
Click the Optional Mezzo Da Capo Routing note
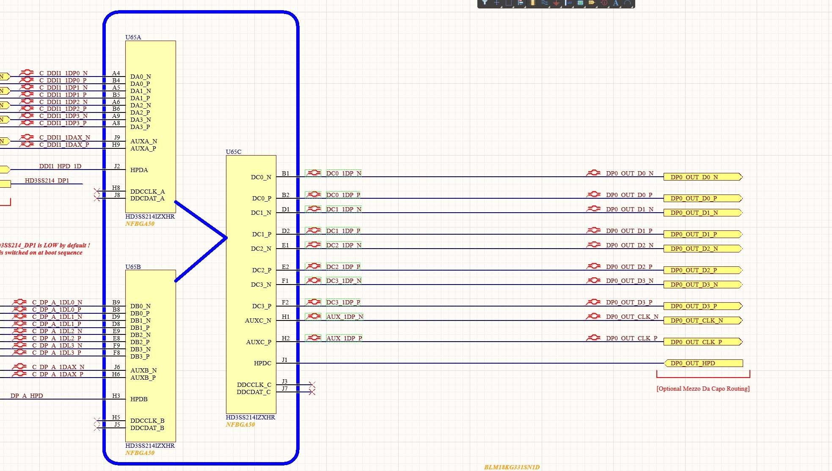point(703,389)
